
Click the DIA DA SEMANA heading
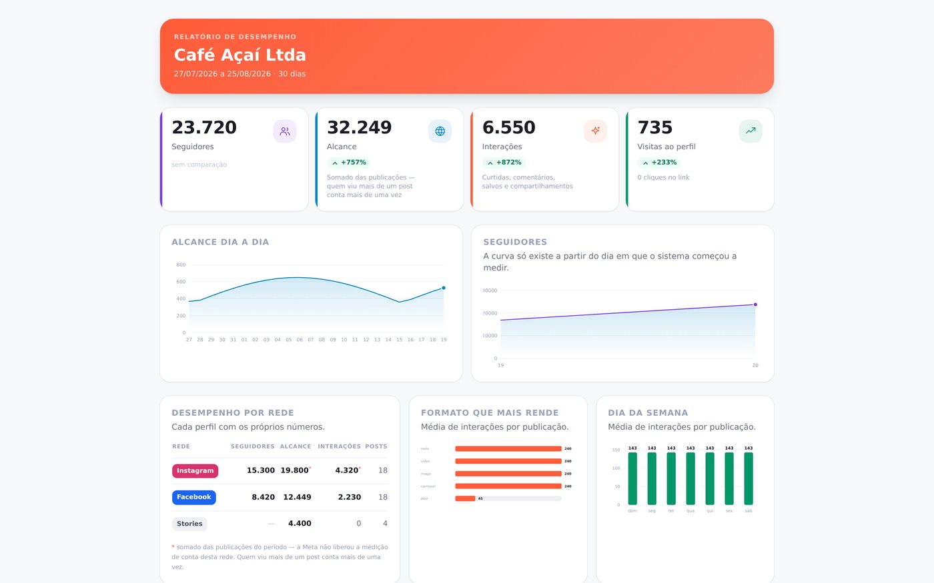coord(648,413)
